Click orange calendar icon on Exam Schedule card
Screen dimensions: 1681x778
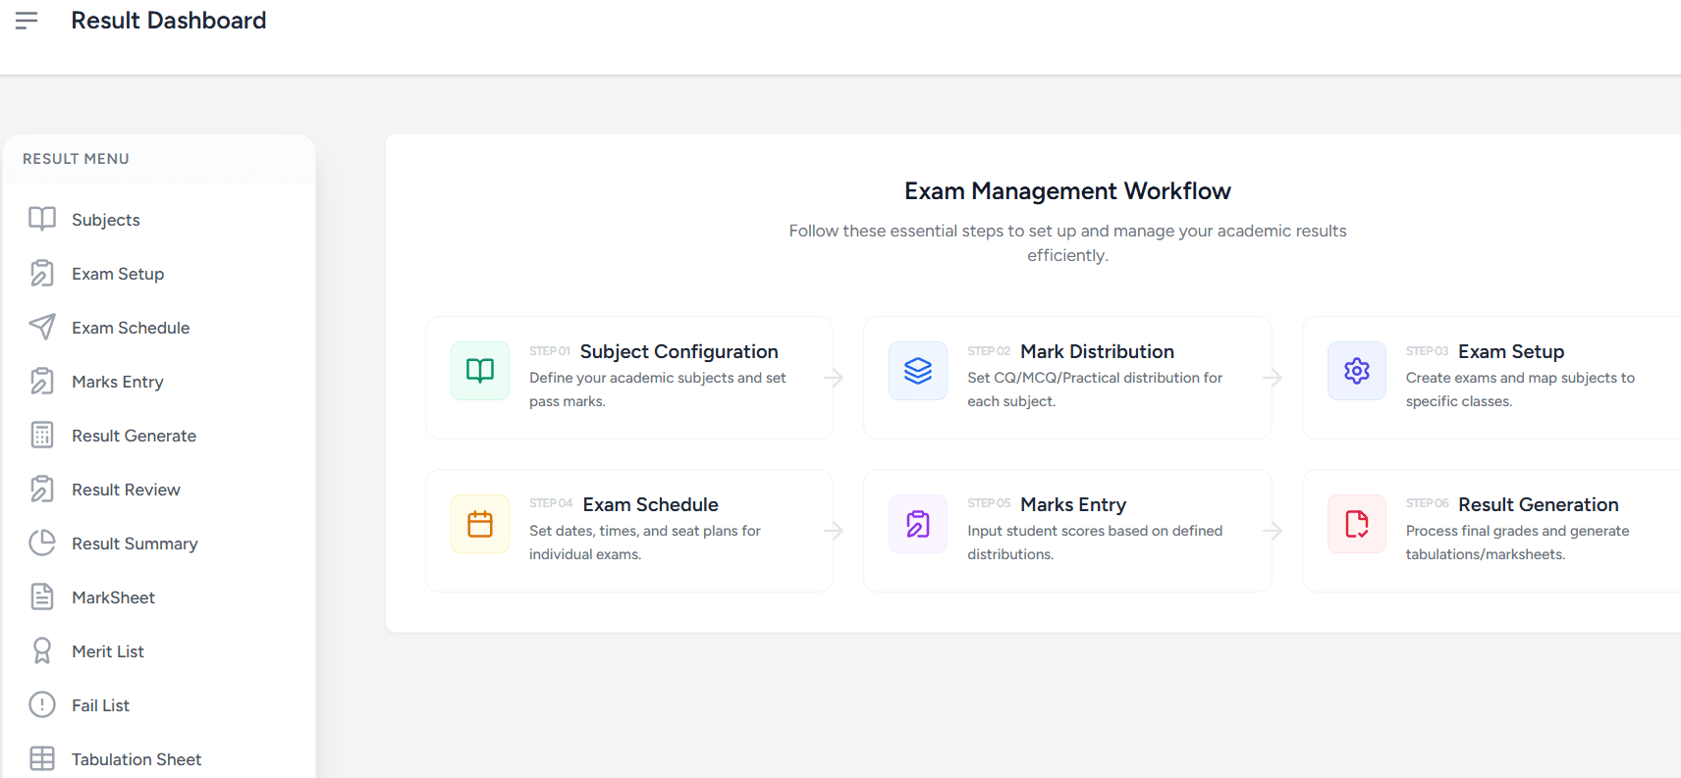tap(480, 524)
